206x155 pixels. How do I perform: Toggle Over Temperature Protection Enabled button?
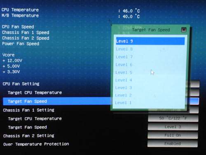[173, 144]
